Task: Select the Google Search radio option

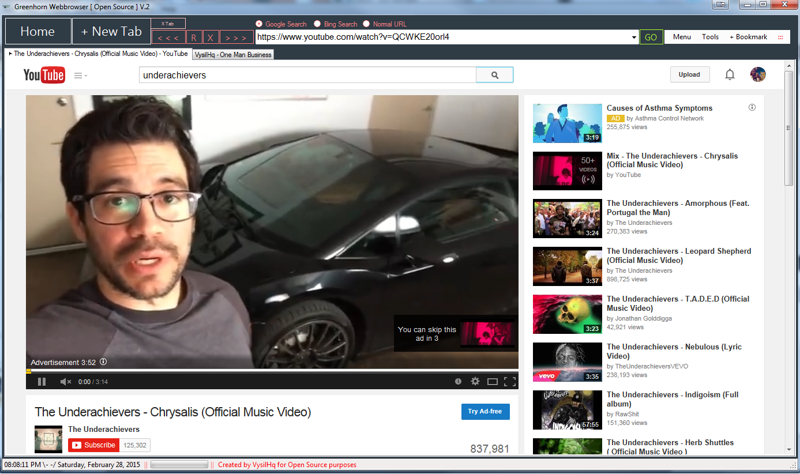Action: 260,24
